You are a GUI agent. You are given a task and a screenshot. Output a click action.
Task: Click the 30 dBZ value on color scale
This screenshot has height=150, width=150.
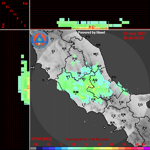(99, 144)
